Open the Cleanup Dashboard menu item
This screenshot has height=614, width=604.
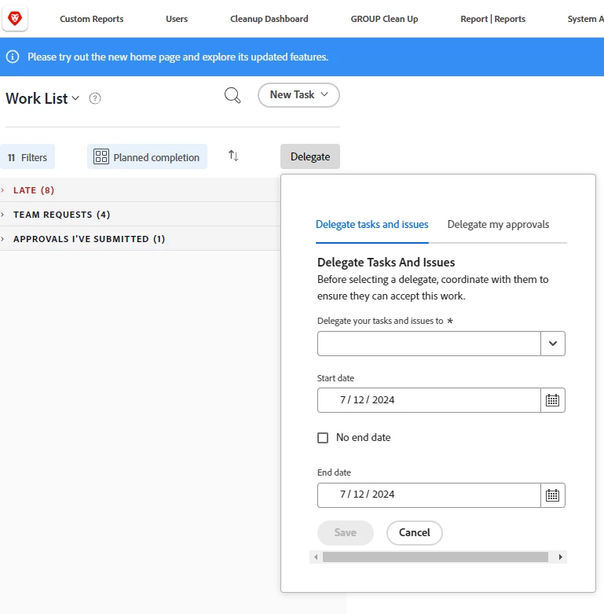click(x=269, y=19)
